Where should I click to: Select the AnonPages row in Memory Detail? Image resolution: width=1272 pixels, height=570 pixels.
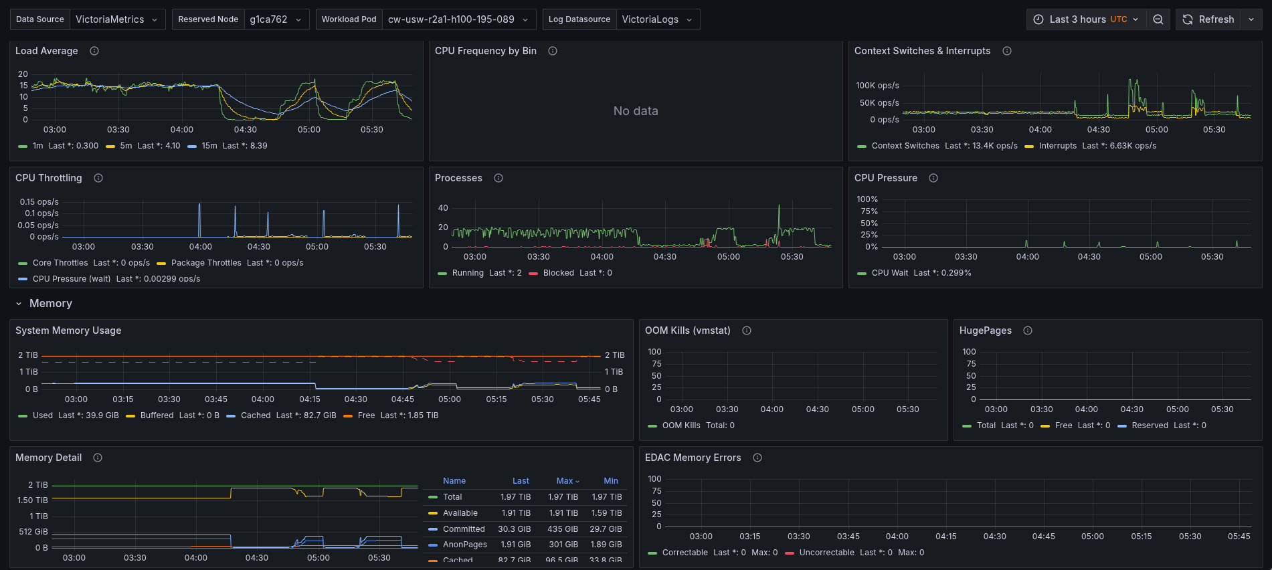[525, 545]
